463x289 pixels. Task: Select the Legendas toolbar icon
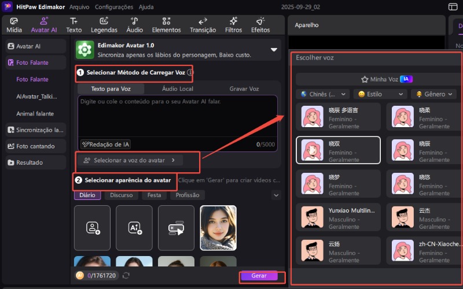(x=104, y=21)
